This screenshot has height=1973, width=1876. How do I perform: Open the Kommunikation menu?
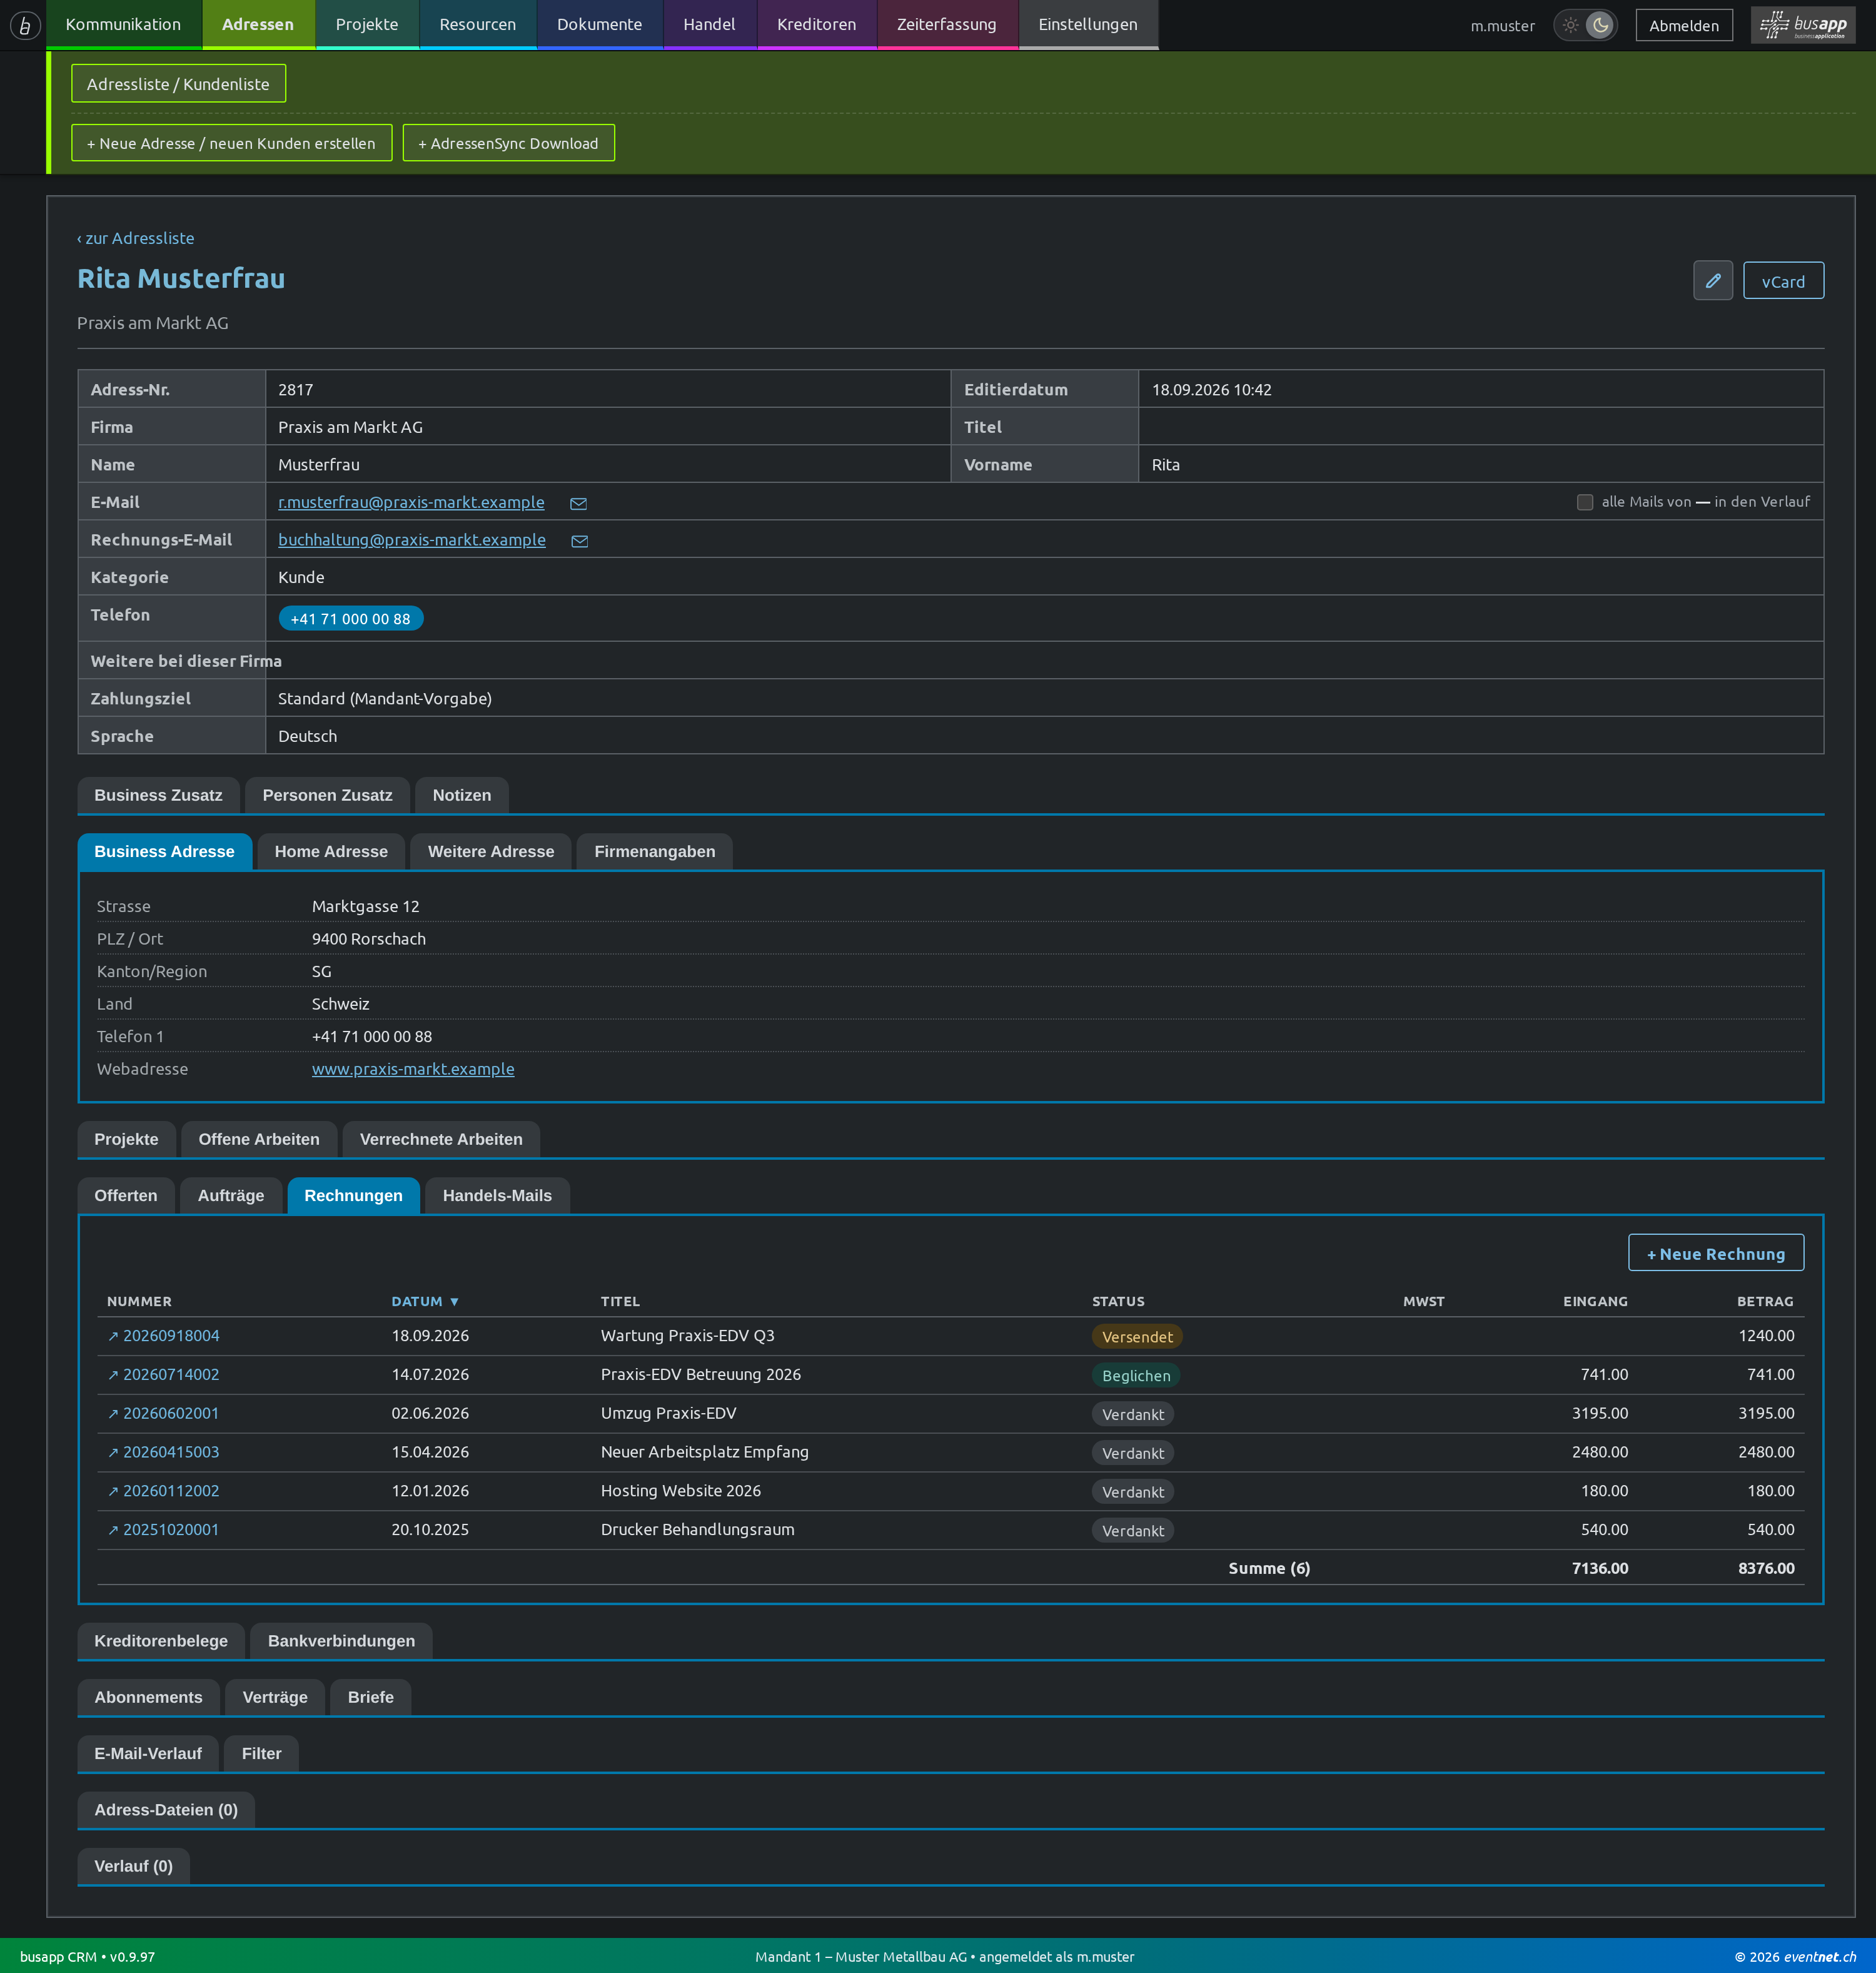(x=123, y=25)
